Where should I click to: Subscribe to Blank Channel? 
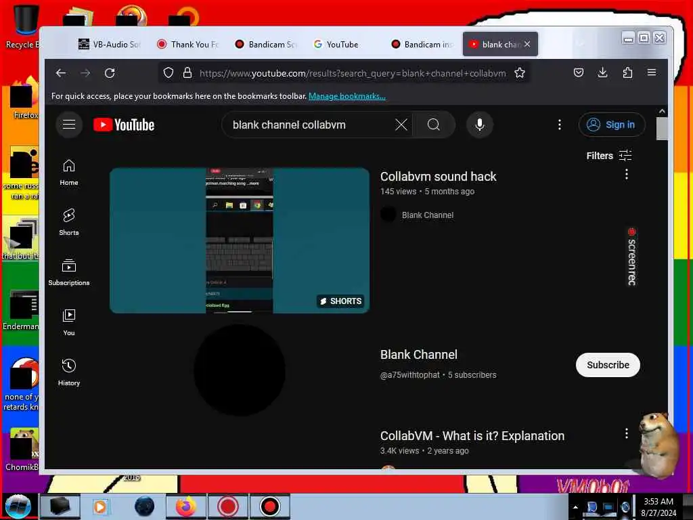pyautogui.click(x=608, y=365)
